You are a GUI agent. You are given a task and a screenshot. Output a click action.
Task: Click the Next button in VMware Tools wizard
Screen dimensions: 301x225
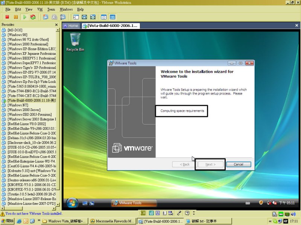[x=211, y=164]
